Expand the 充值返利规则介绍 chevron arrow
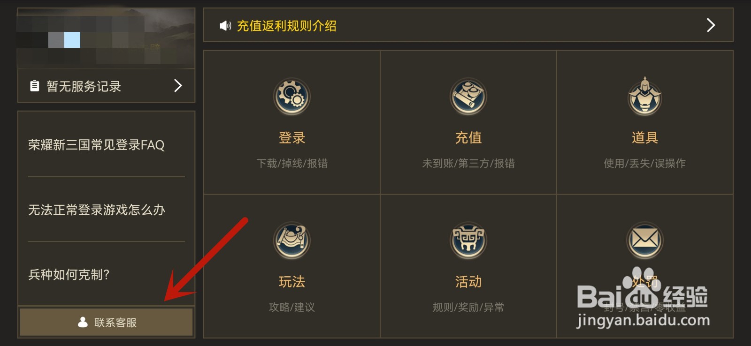The height and width of the screenshot is (346, 751). click(x=711, y=25)
